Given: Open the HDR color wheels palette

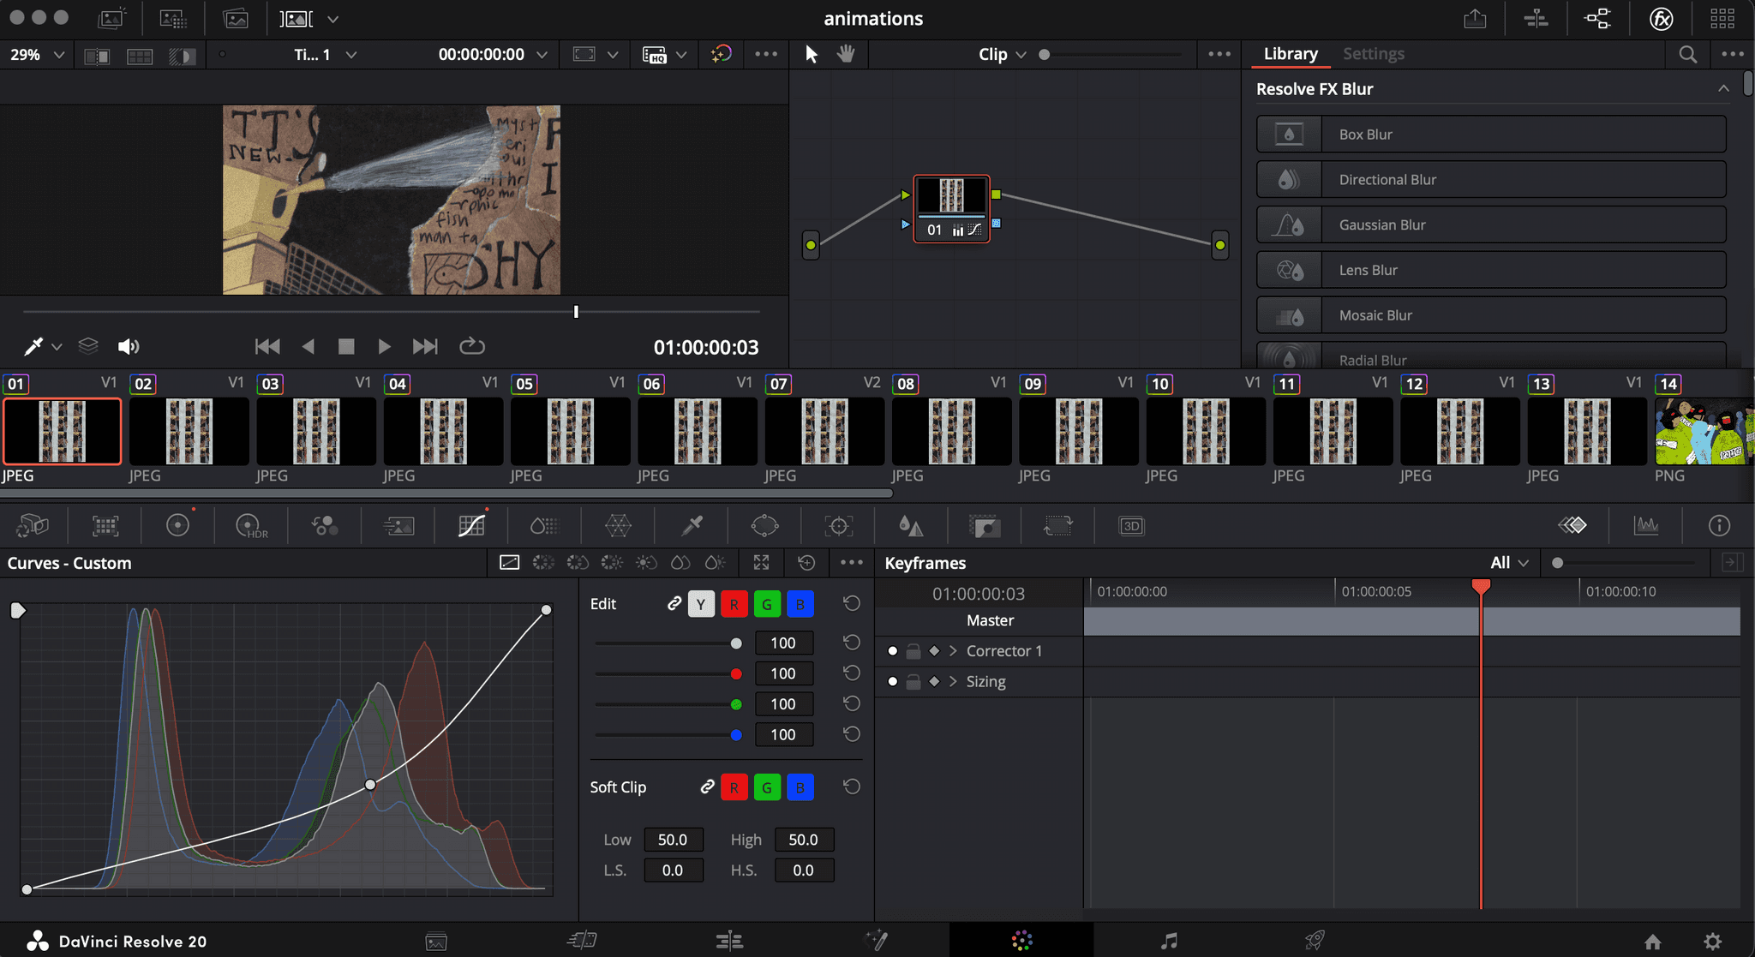Looking at the screenshot, I should click(250, 526).
